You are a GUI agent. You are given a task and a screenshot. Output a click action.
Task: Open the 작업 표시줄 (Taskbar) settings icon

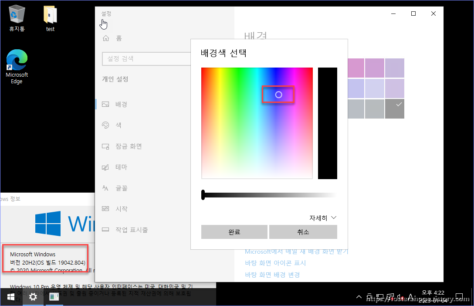105,229
